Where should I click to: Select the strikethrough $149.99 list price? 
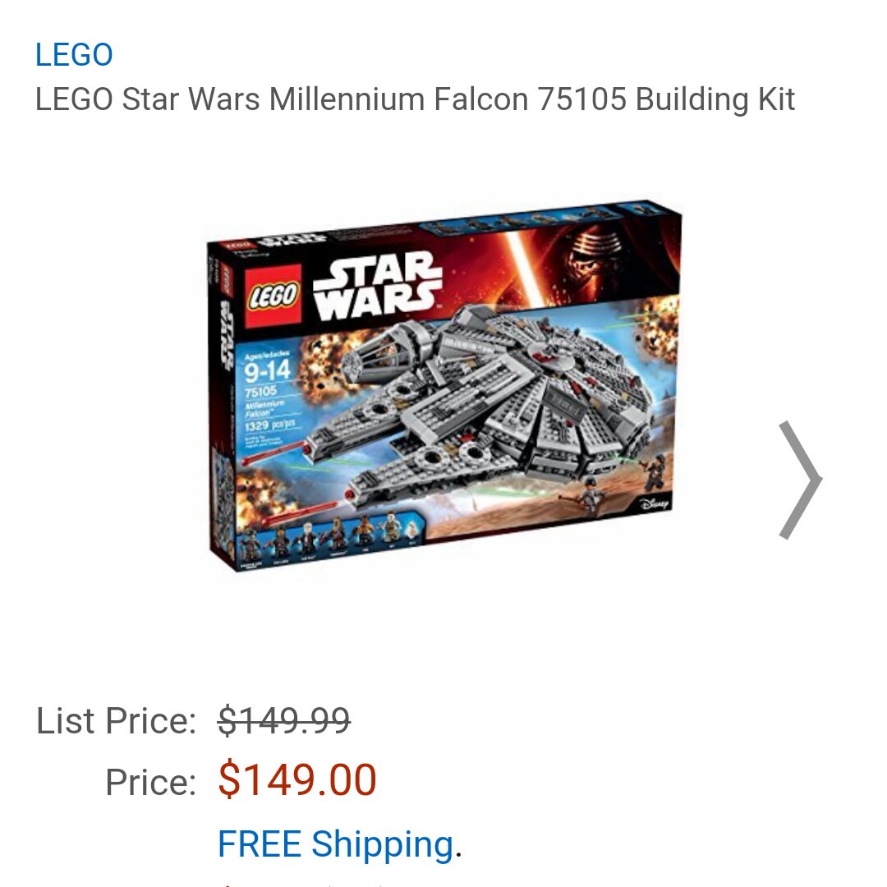[x=284, y=721]
